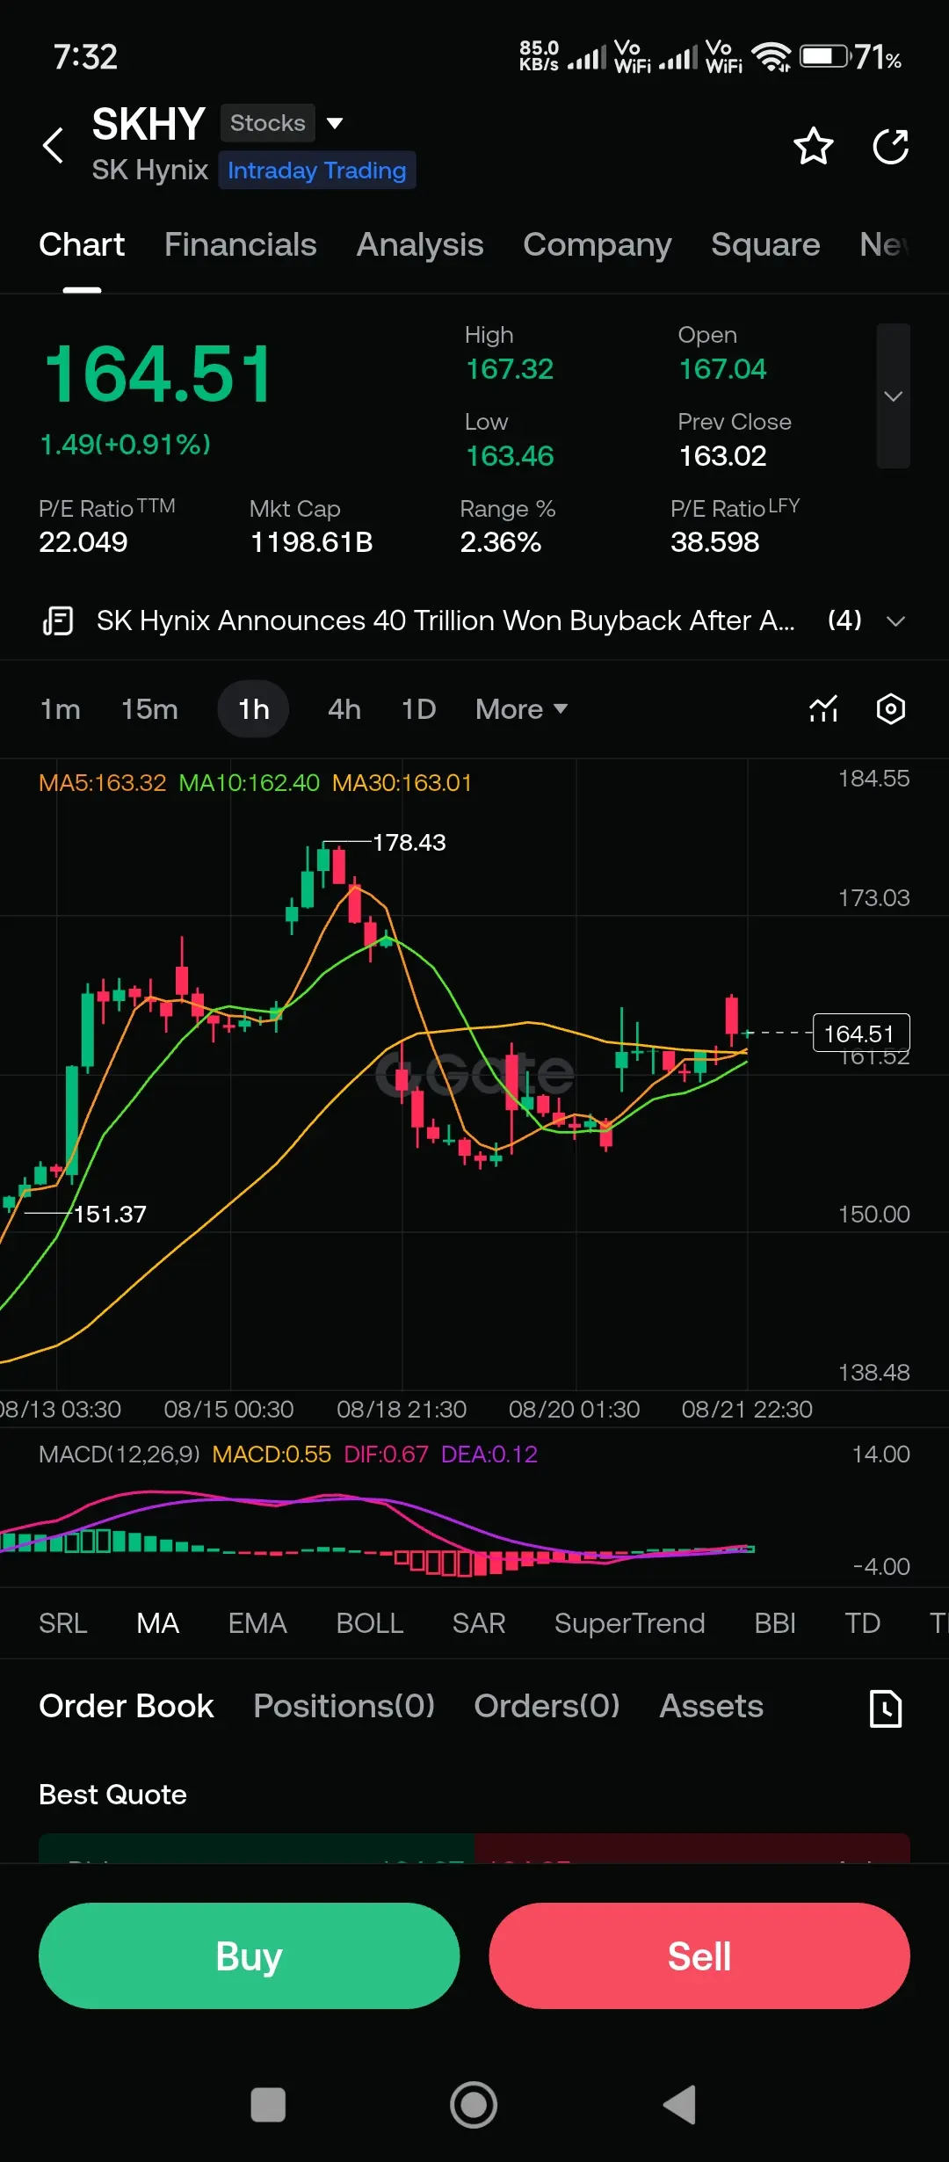Tap the green Buy button
Viewport: 949px width, 2162px height.
tap(250, 1955)
